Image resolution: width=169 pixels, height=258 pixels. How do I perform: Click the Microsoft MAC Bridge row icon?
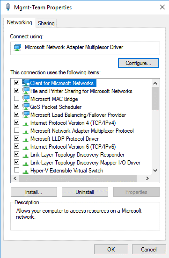click(x=26, y=99)
